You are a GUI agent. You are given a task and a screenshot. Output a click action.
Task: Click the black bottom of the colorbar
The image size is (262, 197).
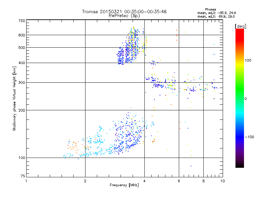[240, 165]
